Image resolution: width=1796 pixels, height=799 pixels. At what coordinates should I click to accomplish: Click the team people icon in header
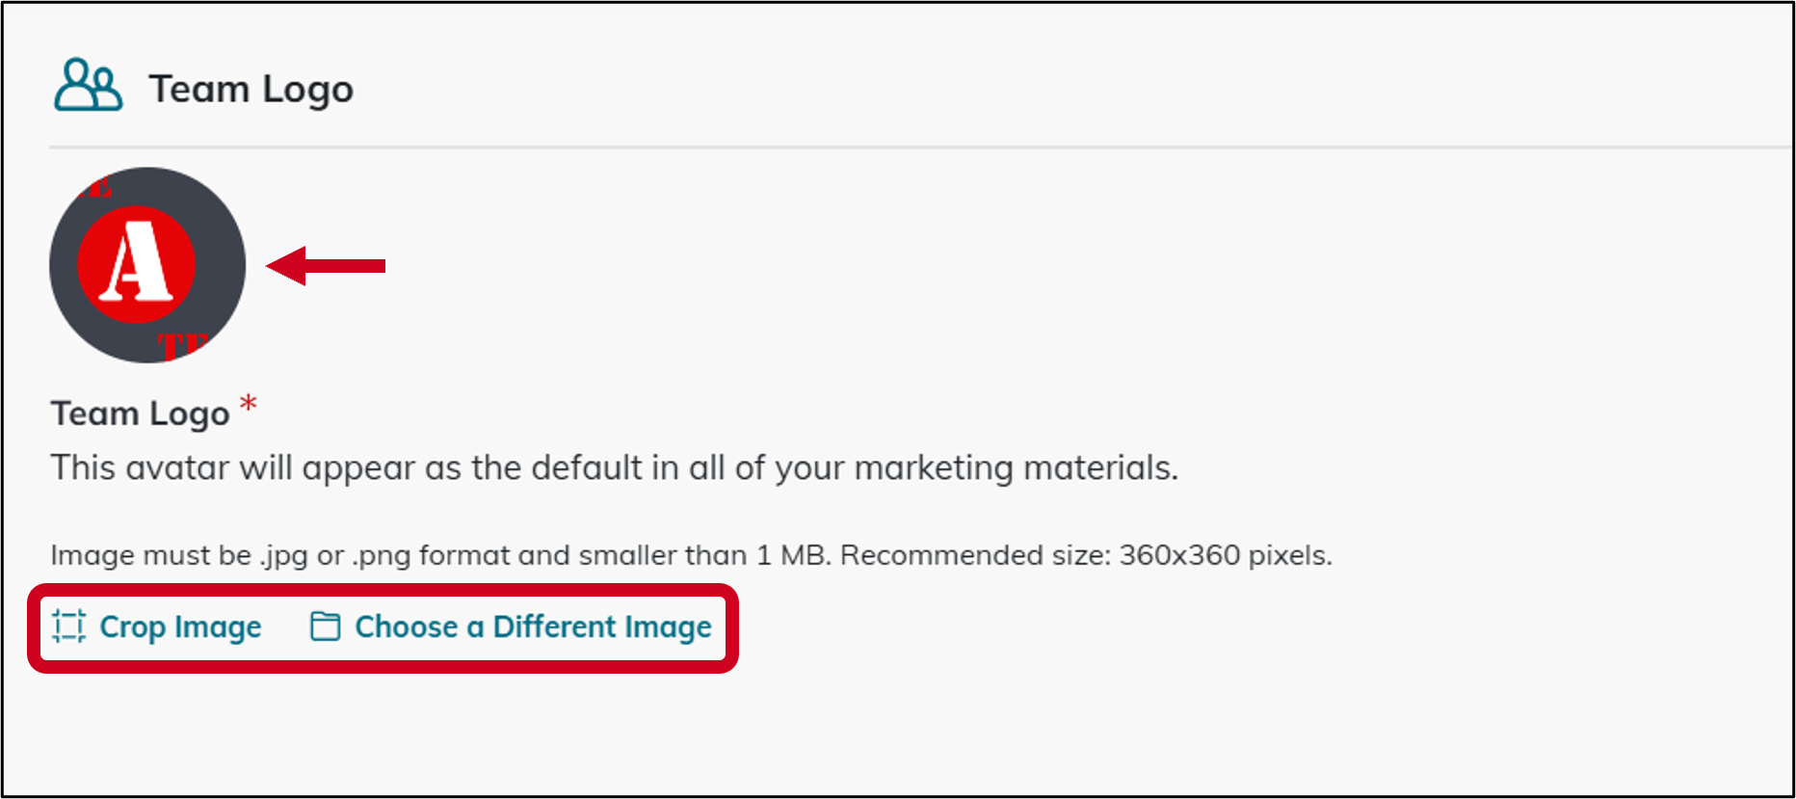[x=88, y=86]
